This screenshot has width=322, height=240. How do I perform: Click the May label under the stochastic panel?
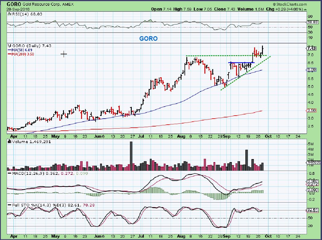55,236
